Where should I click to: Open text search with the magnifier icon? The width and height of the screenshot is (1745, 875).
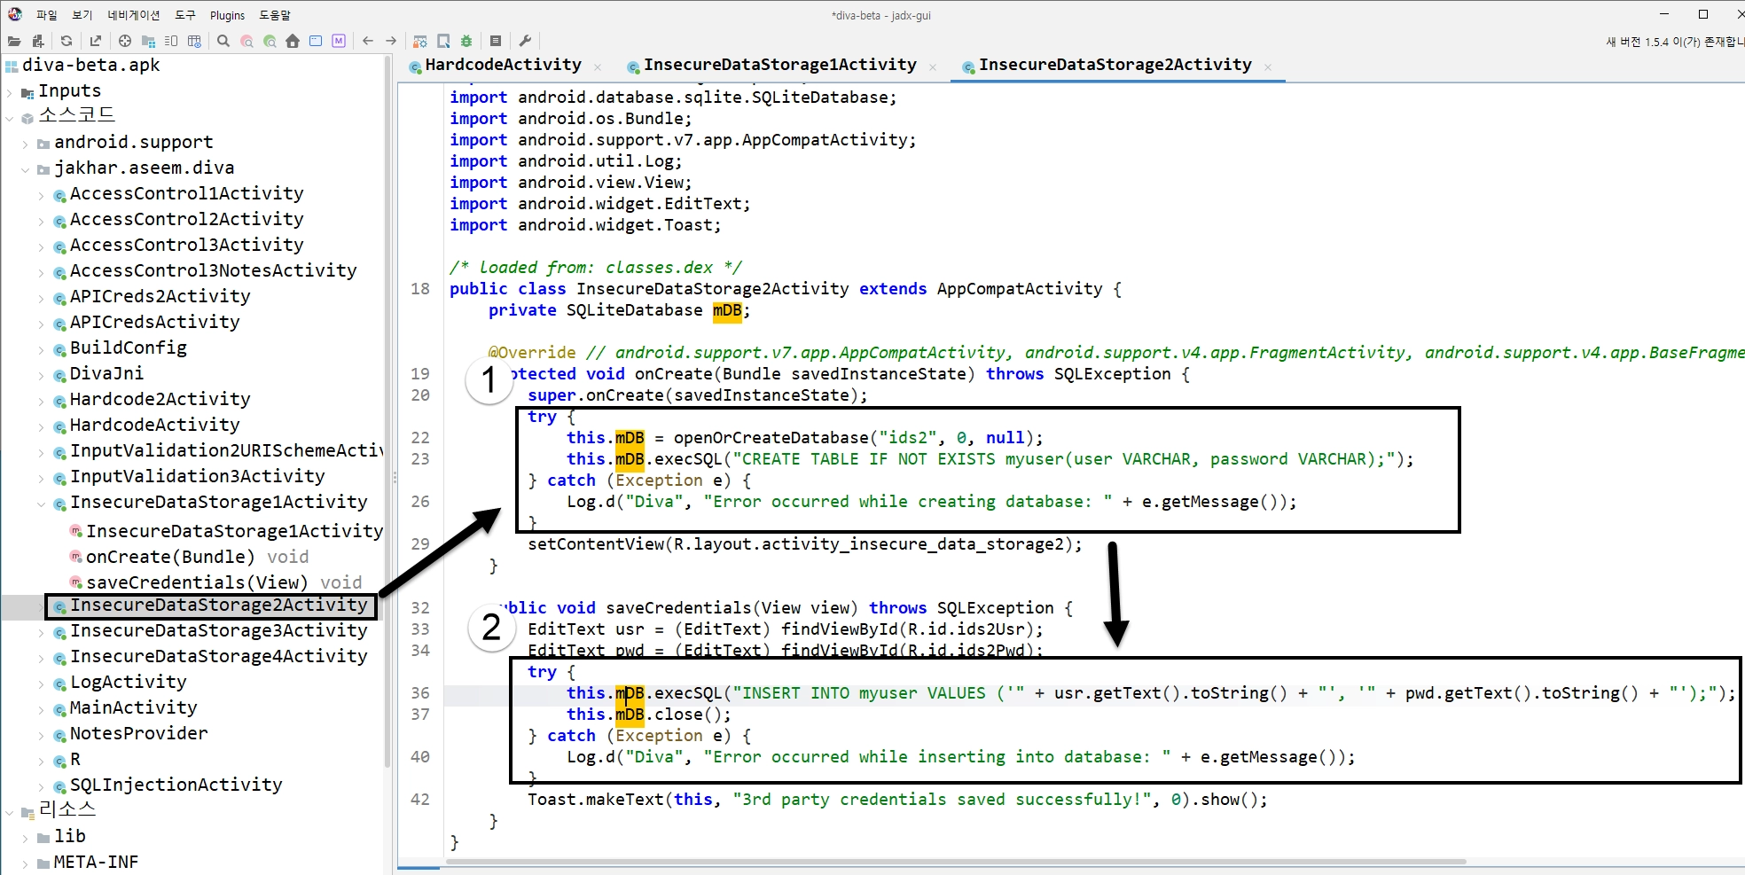click(223, 41)
